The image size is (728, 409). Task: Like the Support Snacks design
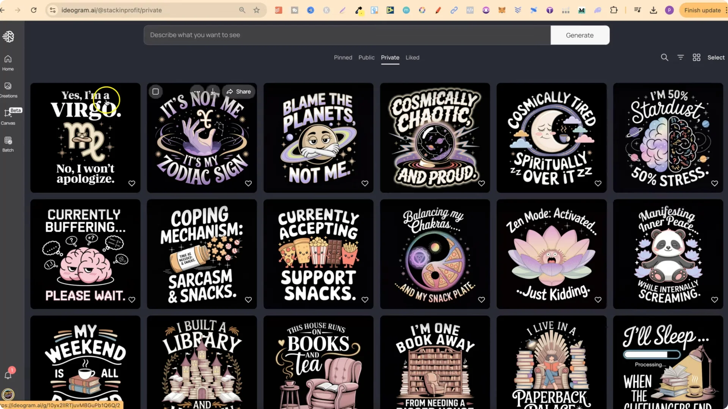[x=365, y=300]
